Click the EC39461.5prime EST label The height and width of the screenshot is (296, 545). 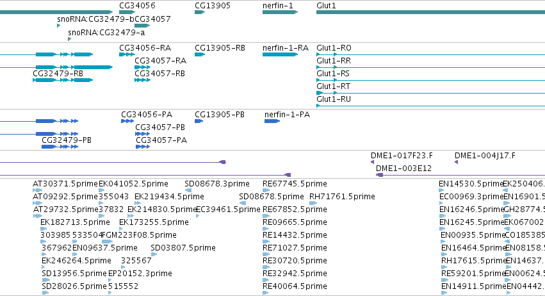tap(228, 210)
